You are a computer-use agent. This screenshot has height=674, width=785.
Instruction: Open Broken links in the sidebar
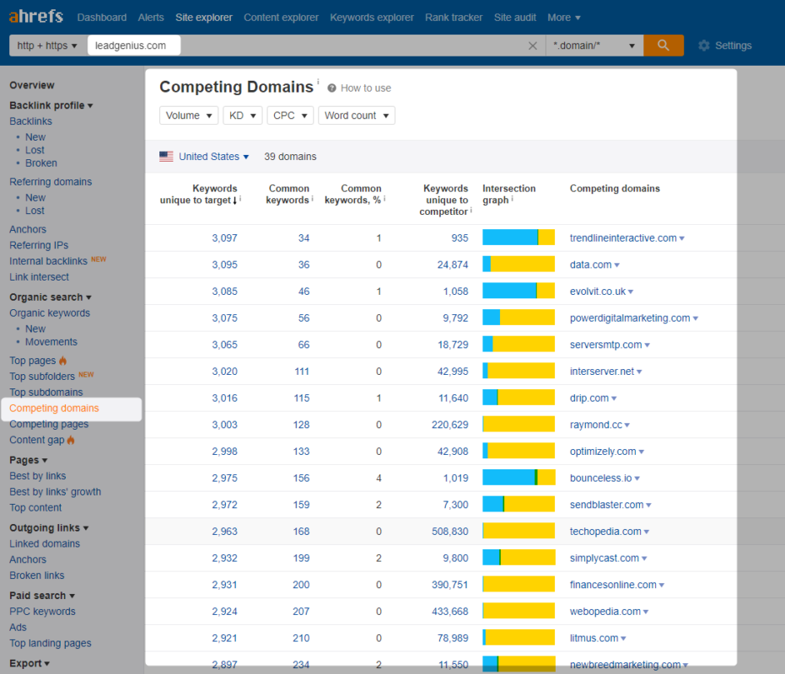point(36,575)
